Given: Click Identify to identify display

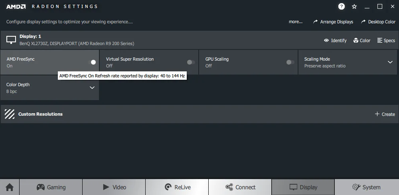Looking at the screenshot, I should 335,40.
